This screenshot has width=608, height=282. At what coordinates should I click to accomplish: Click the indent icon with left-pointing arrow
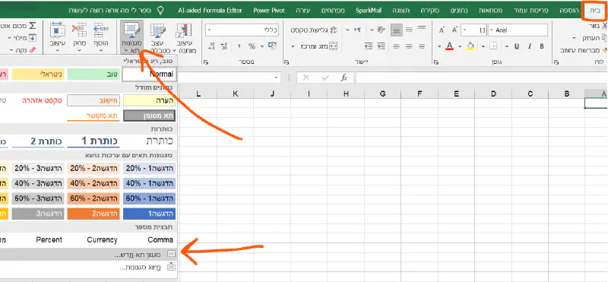pos(369,46)
